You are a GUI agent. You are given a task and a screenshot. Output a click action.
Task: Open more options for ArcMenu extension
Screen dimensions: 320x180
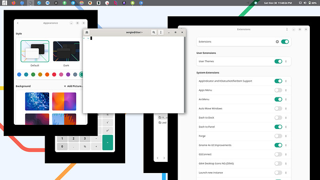click(x=286, y=99)
